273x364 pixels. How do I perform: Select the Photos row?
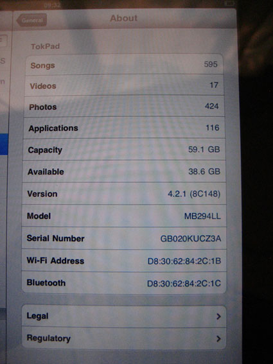[x=125, y=107]
